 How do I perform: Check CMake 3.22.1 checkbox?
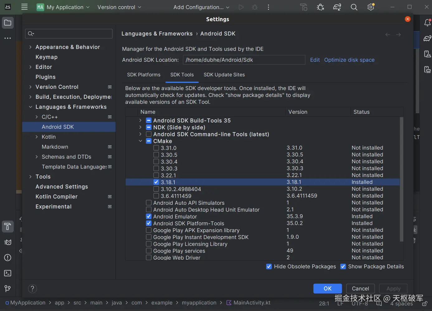pos(156,175)
